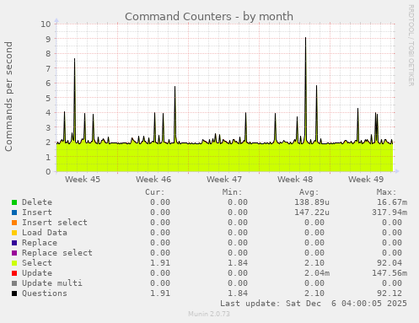419x323 pixels.
Task: Click the chart title 'Command Counters - by month'
Action: [x=209, y=17]
